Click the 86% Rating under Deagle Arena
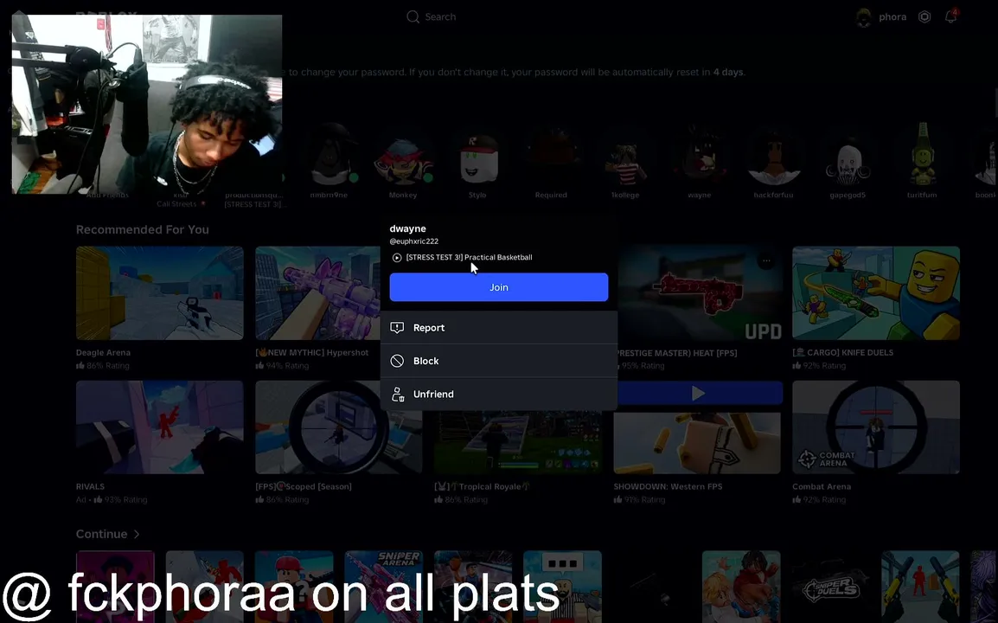 tap(102, 366)
